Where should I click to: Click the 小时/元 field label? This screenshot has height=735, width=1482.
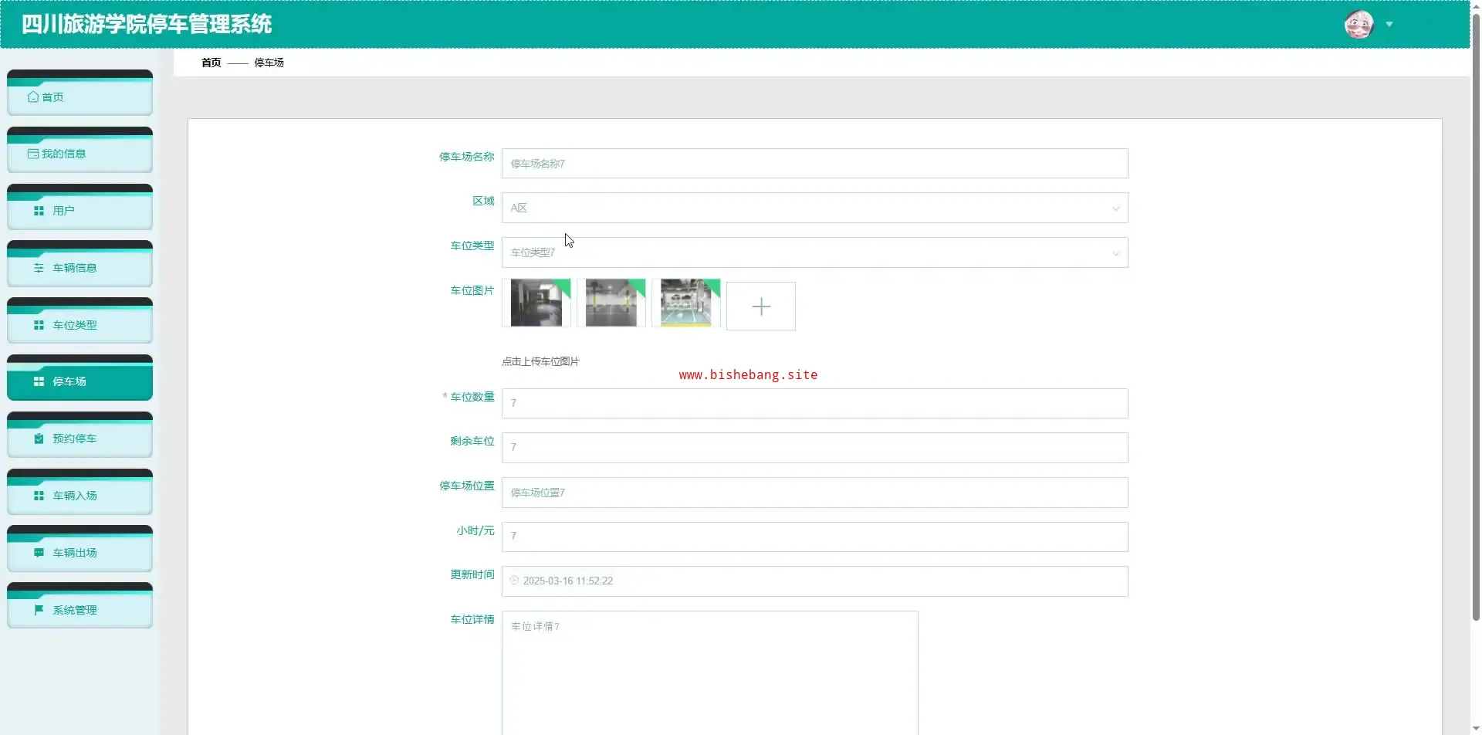point(475,530)
